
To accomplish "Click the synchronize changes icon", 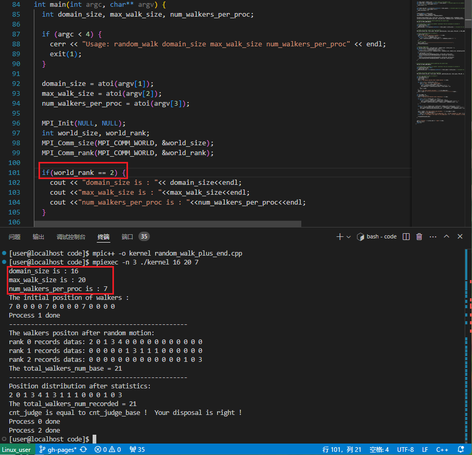I will tap(83, 450).
